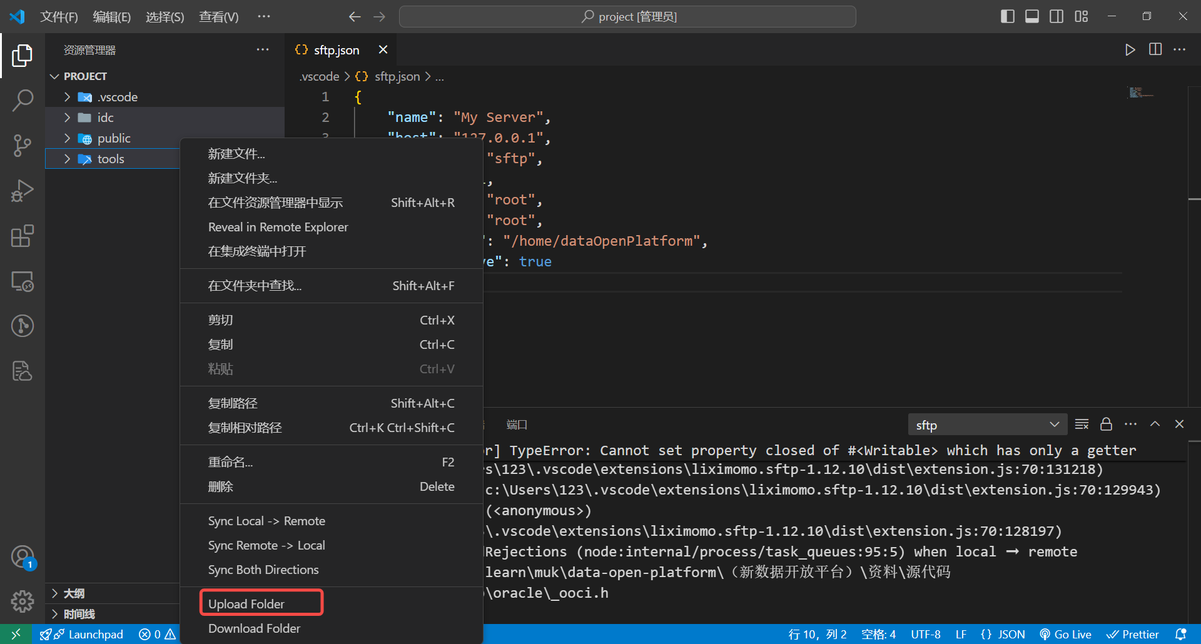Choose Sync Local -> Remote

tap(332, 521)
